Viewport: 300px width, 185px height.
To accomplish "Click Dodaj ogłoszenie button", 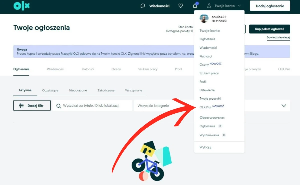I will 270,6.
